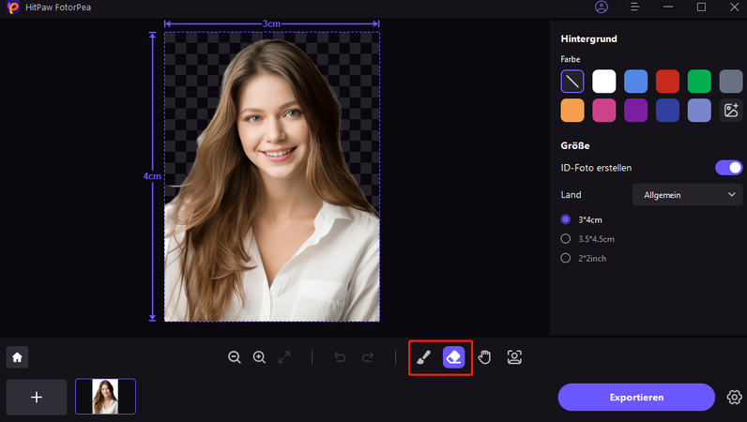Open export settings gear
The height and width of the screenshot is (422, 747).
point(734,398)
